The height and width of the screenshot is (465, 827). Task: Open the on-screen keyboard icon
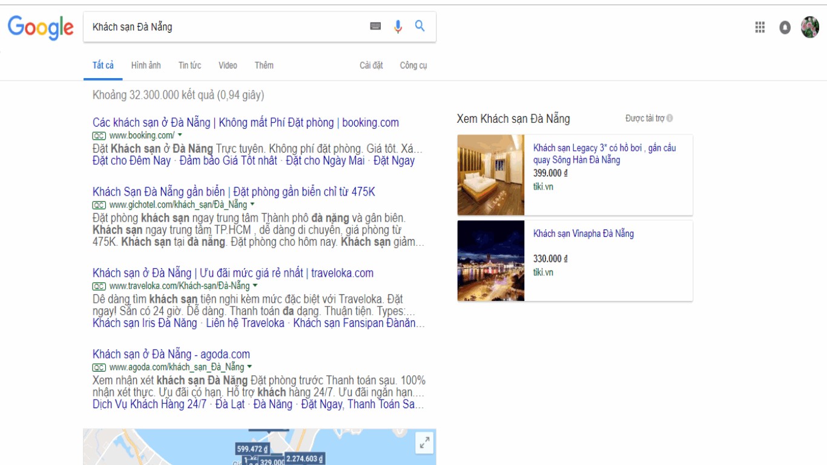point(375,26)
